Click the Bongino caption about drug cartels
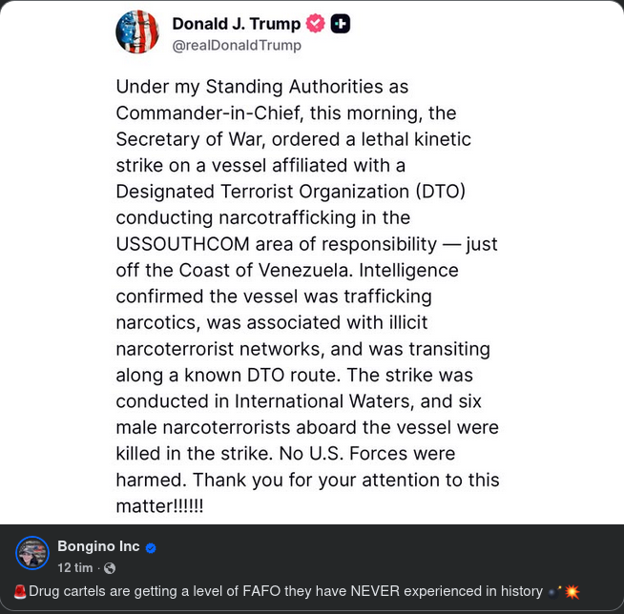624x614 pixels. (286, 592)
